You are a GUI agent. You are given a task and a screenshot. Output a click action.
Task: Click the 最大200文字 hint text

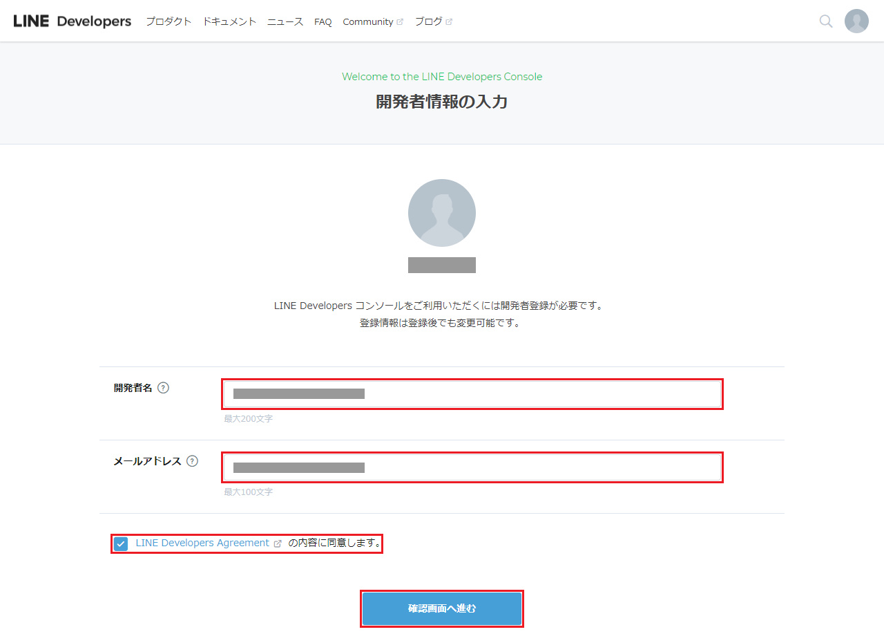(x=248, y=419)
